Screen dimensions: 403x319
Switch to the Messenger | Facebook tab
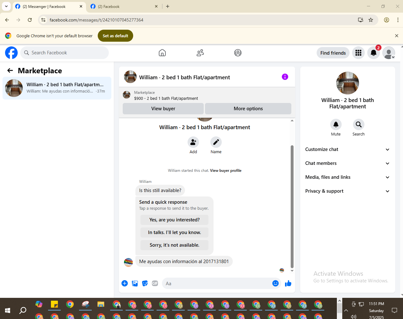point(49,6)
